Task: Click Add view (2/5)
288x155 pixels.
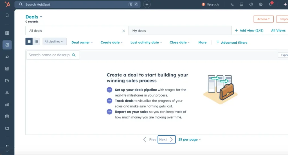Action: point(249,30)
